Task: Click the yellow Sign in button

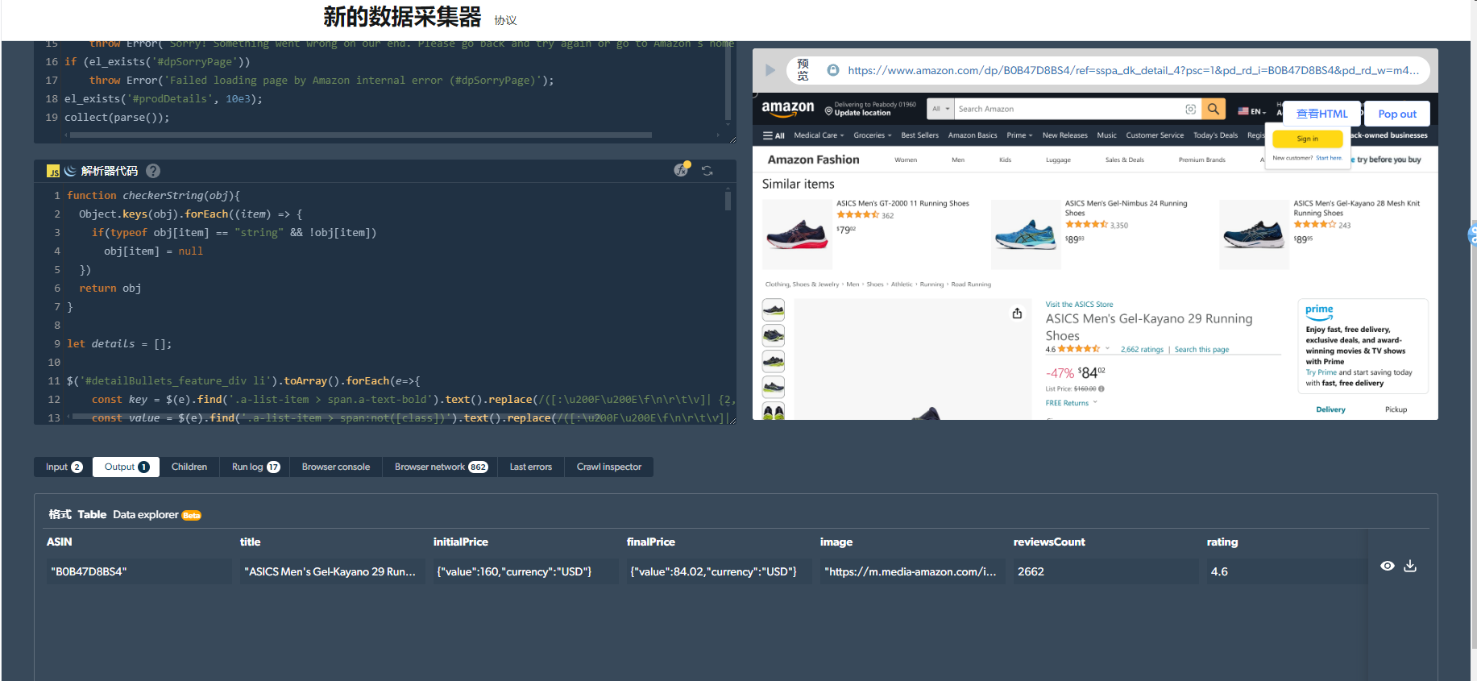Action: click(x=1307, y=139)
